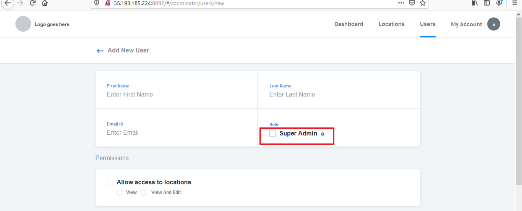Click the Pocket save icon
The image size is (522, 211).
[412, 3]
